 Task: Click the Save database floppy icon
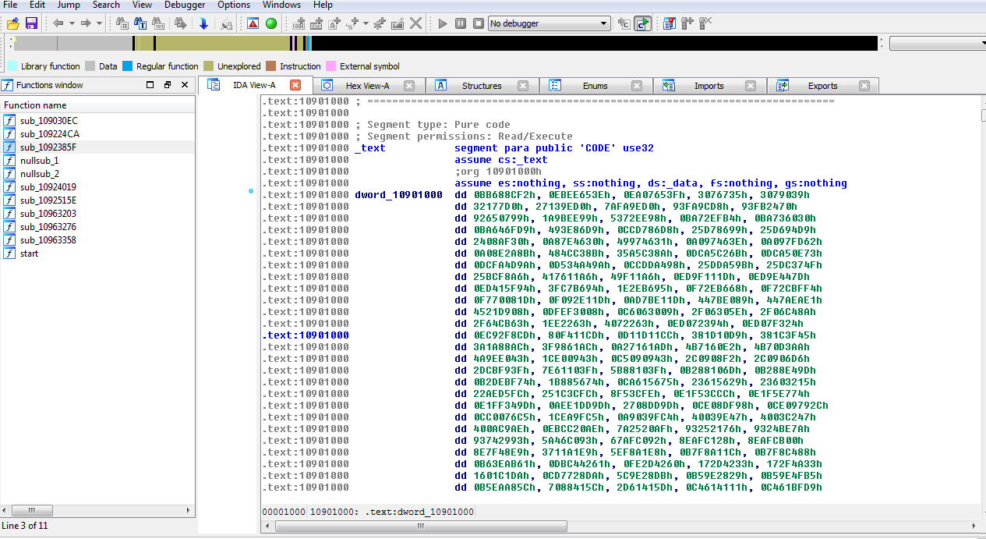point(31,23)
